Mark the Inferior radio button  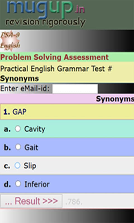(x=18, y=184)
